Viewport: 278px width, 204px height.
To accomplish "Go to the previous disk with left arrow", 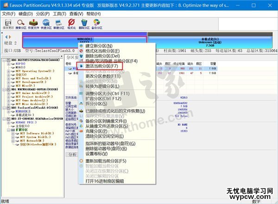I will coord(6,37).
